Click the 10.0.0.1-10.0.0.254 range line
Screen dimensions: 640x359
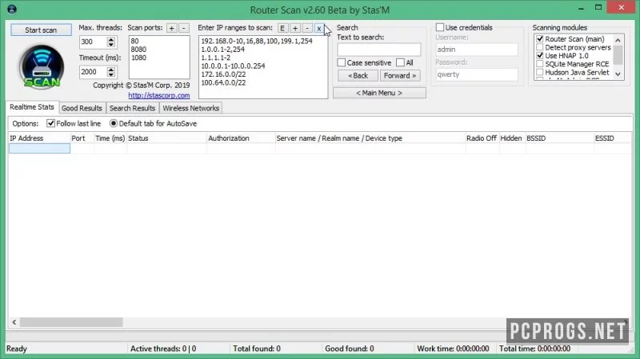click(x=233, y=66)
